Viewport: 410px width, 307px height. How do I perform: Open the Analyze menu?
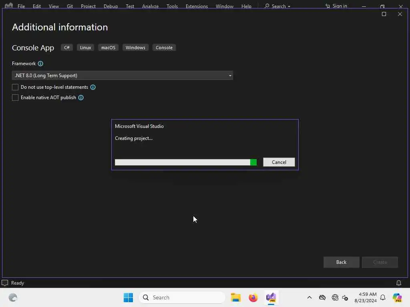151,6
